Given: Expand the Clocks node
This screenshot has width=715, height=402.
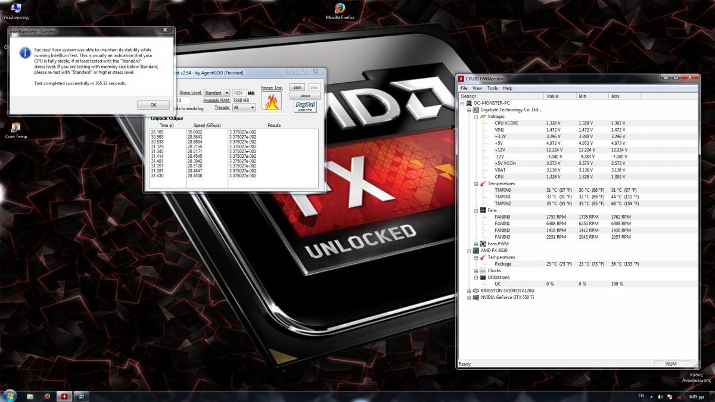Looking at the screenshot, I should (475, 270).
